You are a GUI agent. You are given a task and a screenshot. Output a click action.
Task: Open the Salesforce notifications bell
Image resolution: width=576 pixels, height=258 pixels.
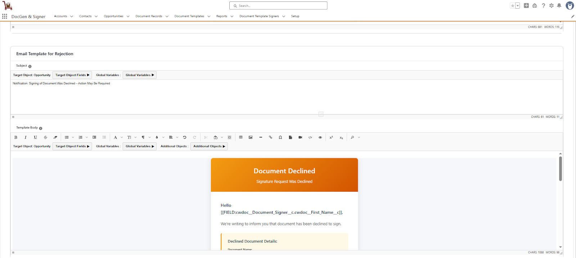559,5
